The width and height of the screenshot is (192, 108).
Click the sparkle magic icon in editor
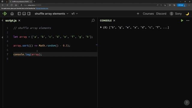[x=93, y=20]
